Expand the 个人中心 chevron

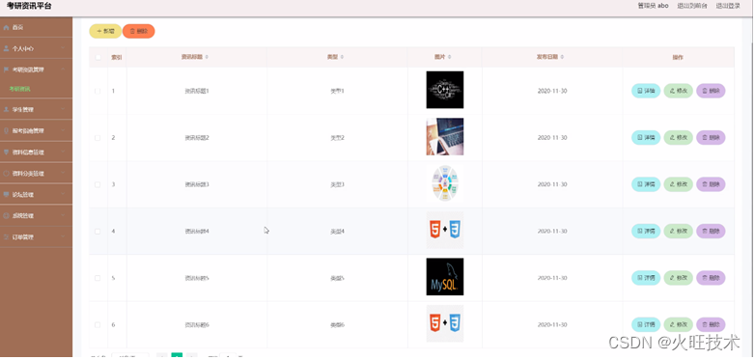point(63,48)
